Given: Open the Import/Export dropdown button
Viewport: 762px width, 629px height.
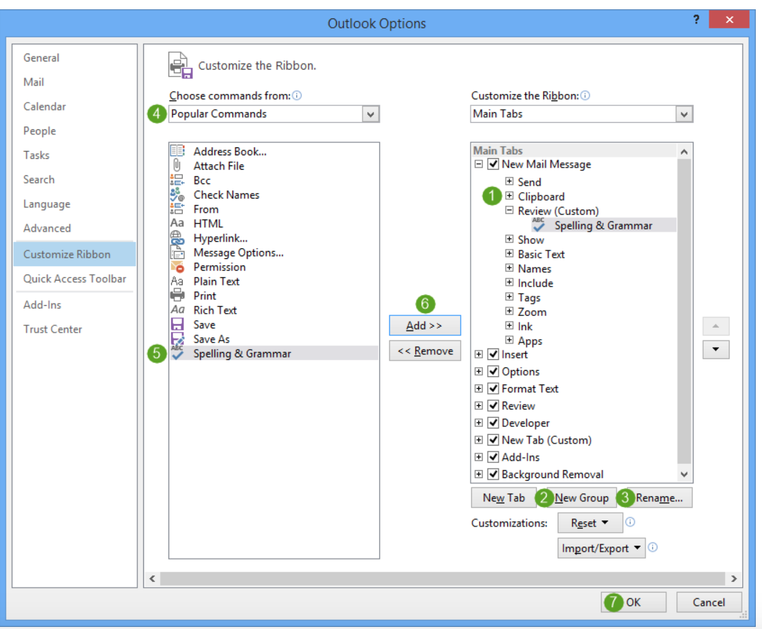Looking at the screenshot, I should pyautogui.click(x=601, y=548).
